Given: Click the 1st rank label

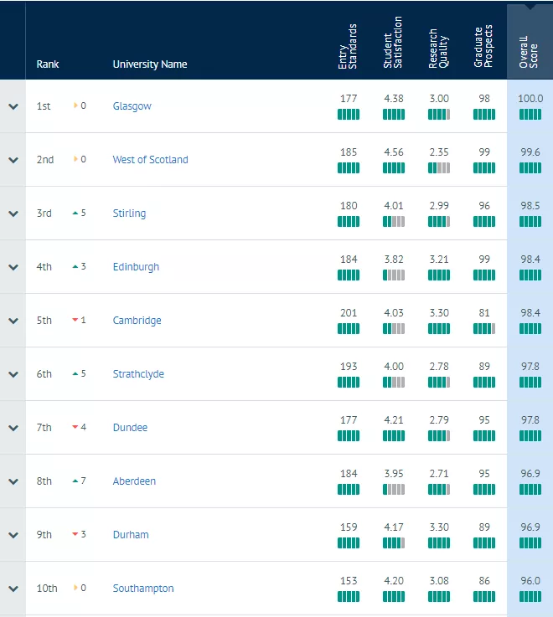Looking at the screenshot, I should coord(44,106).
